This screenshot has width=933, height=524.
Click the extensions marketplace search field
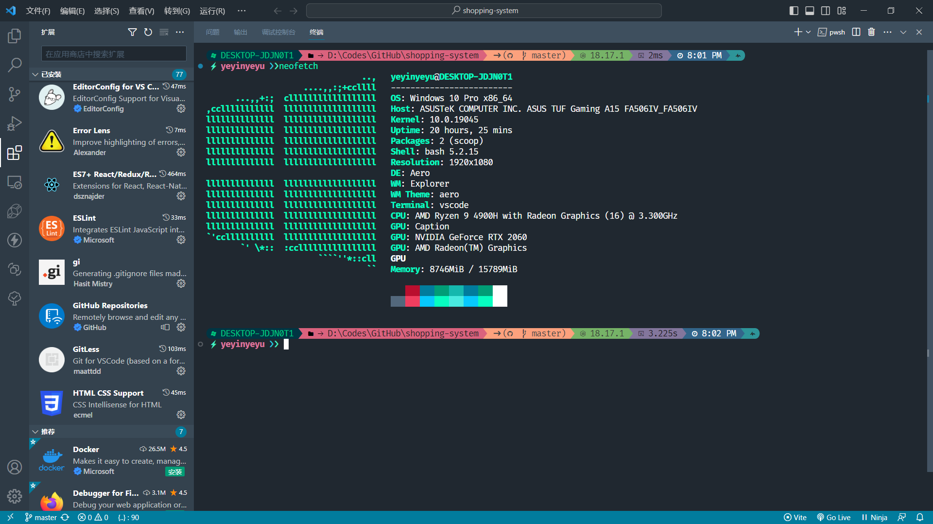[114, 54]
